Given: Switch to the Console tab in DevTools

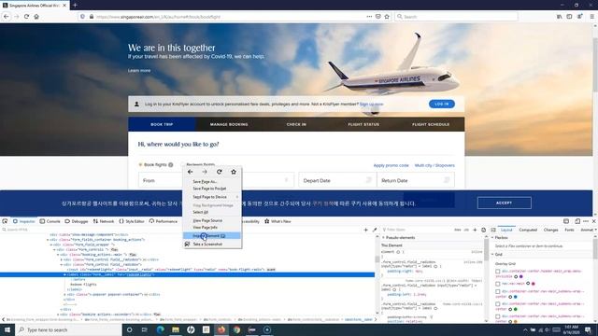Looking at the screenshot, I should (x=50, y=221).
